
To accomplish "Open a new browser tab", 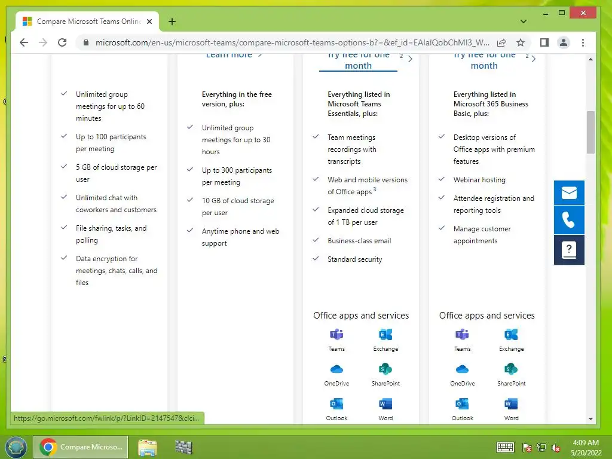I will point(172,22).
